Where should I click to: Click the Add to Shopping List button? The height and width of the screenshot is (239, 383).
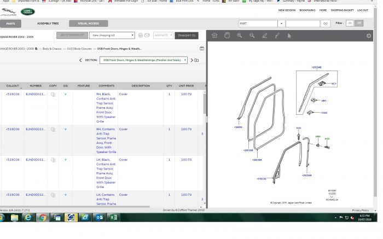(x=72, y=35)
